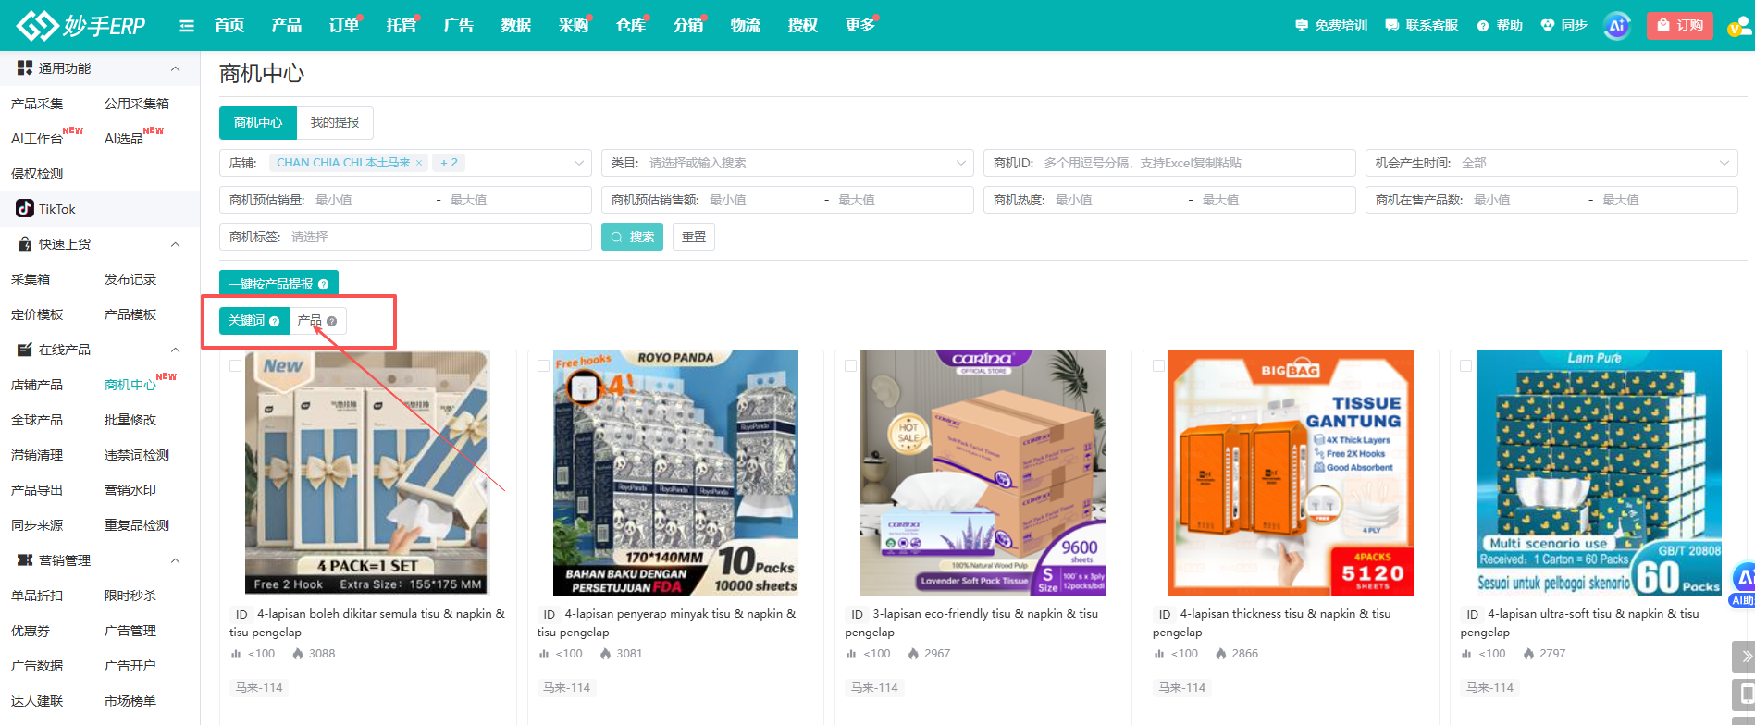This screenshot has height=725, width=1755.
Task: Collapse the 快速上货 sidebar section
Action: tap(175, 244)
